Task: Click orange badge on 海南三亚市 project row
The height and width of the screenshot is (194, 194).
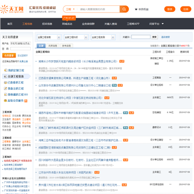Action: tap(126, 140)
